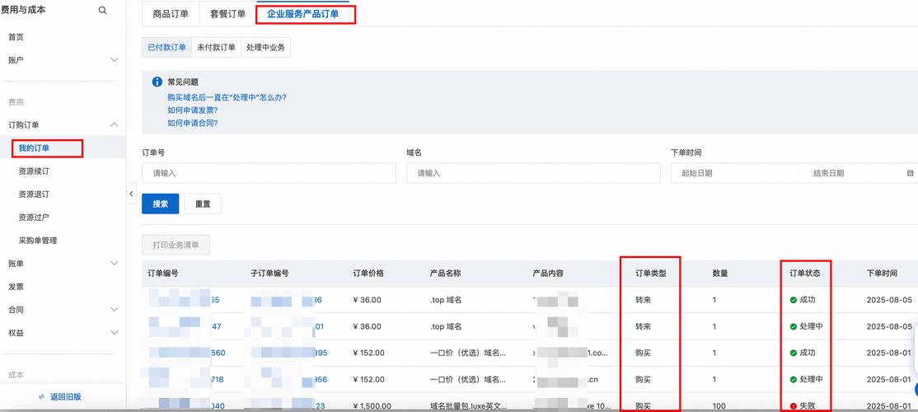Select the 未付款订单 filter tab

(x=216, y=48)
